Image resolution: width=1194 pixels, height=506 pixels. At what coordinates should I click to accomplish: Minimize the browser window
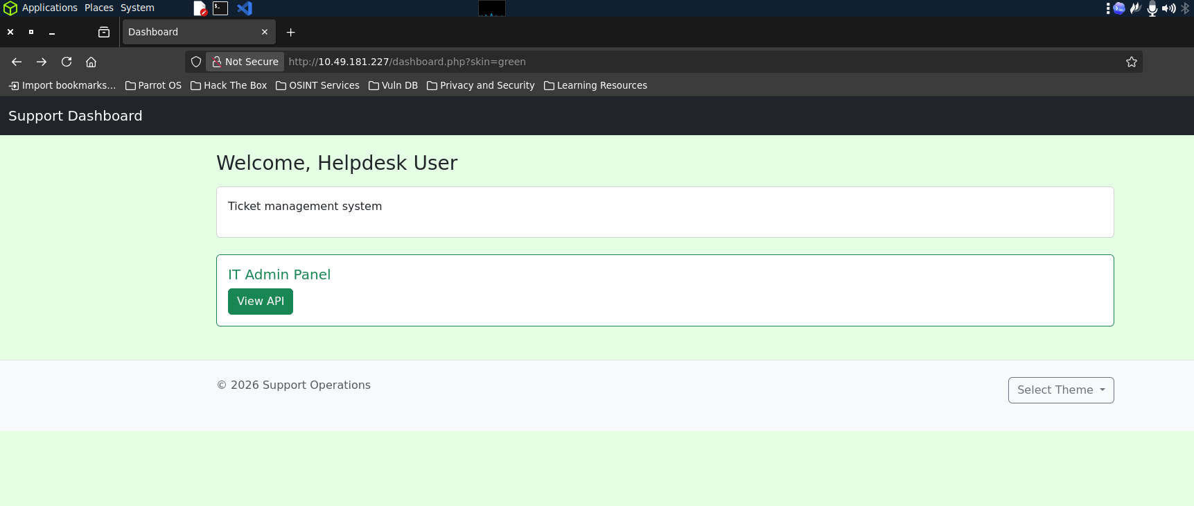52,32
